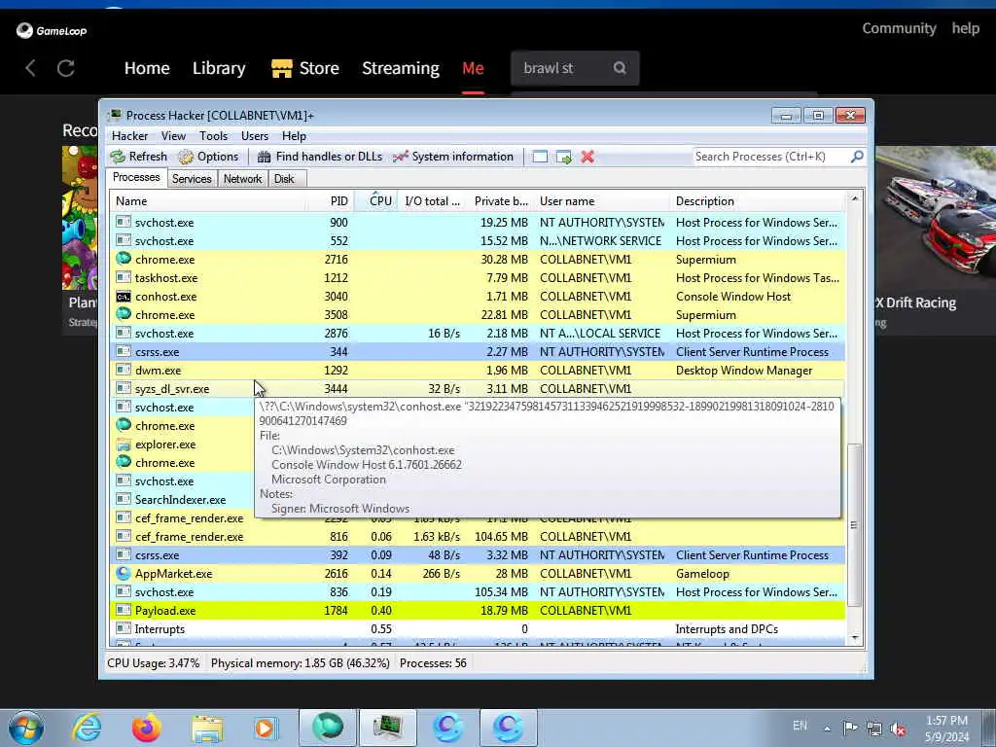Viewport: 996px width, 747px height.
Task: Click the Community link in GameLoop
Action: [899, 28]
